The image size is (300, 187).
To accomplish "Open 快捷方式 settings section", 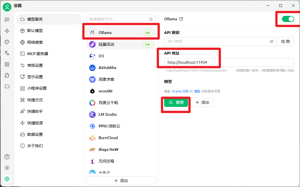I will click(49, 100).
